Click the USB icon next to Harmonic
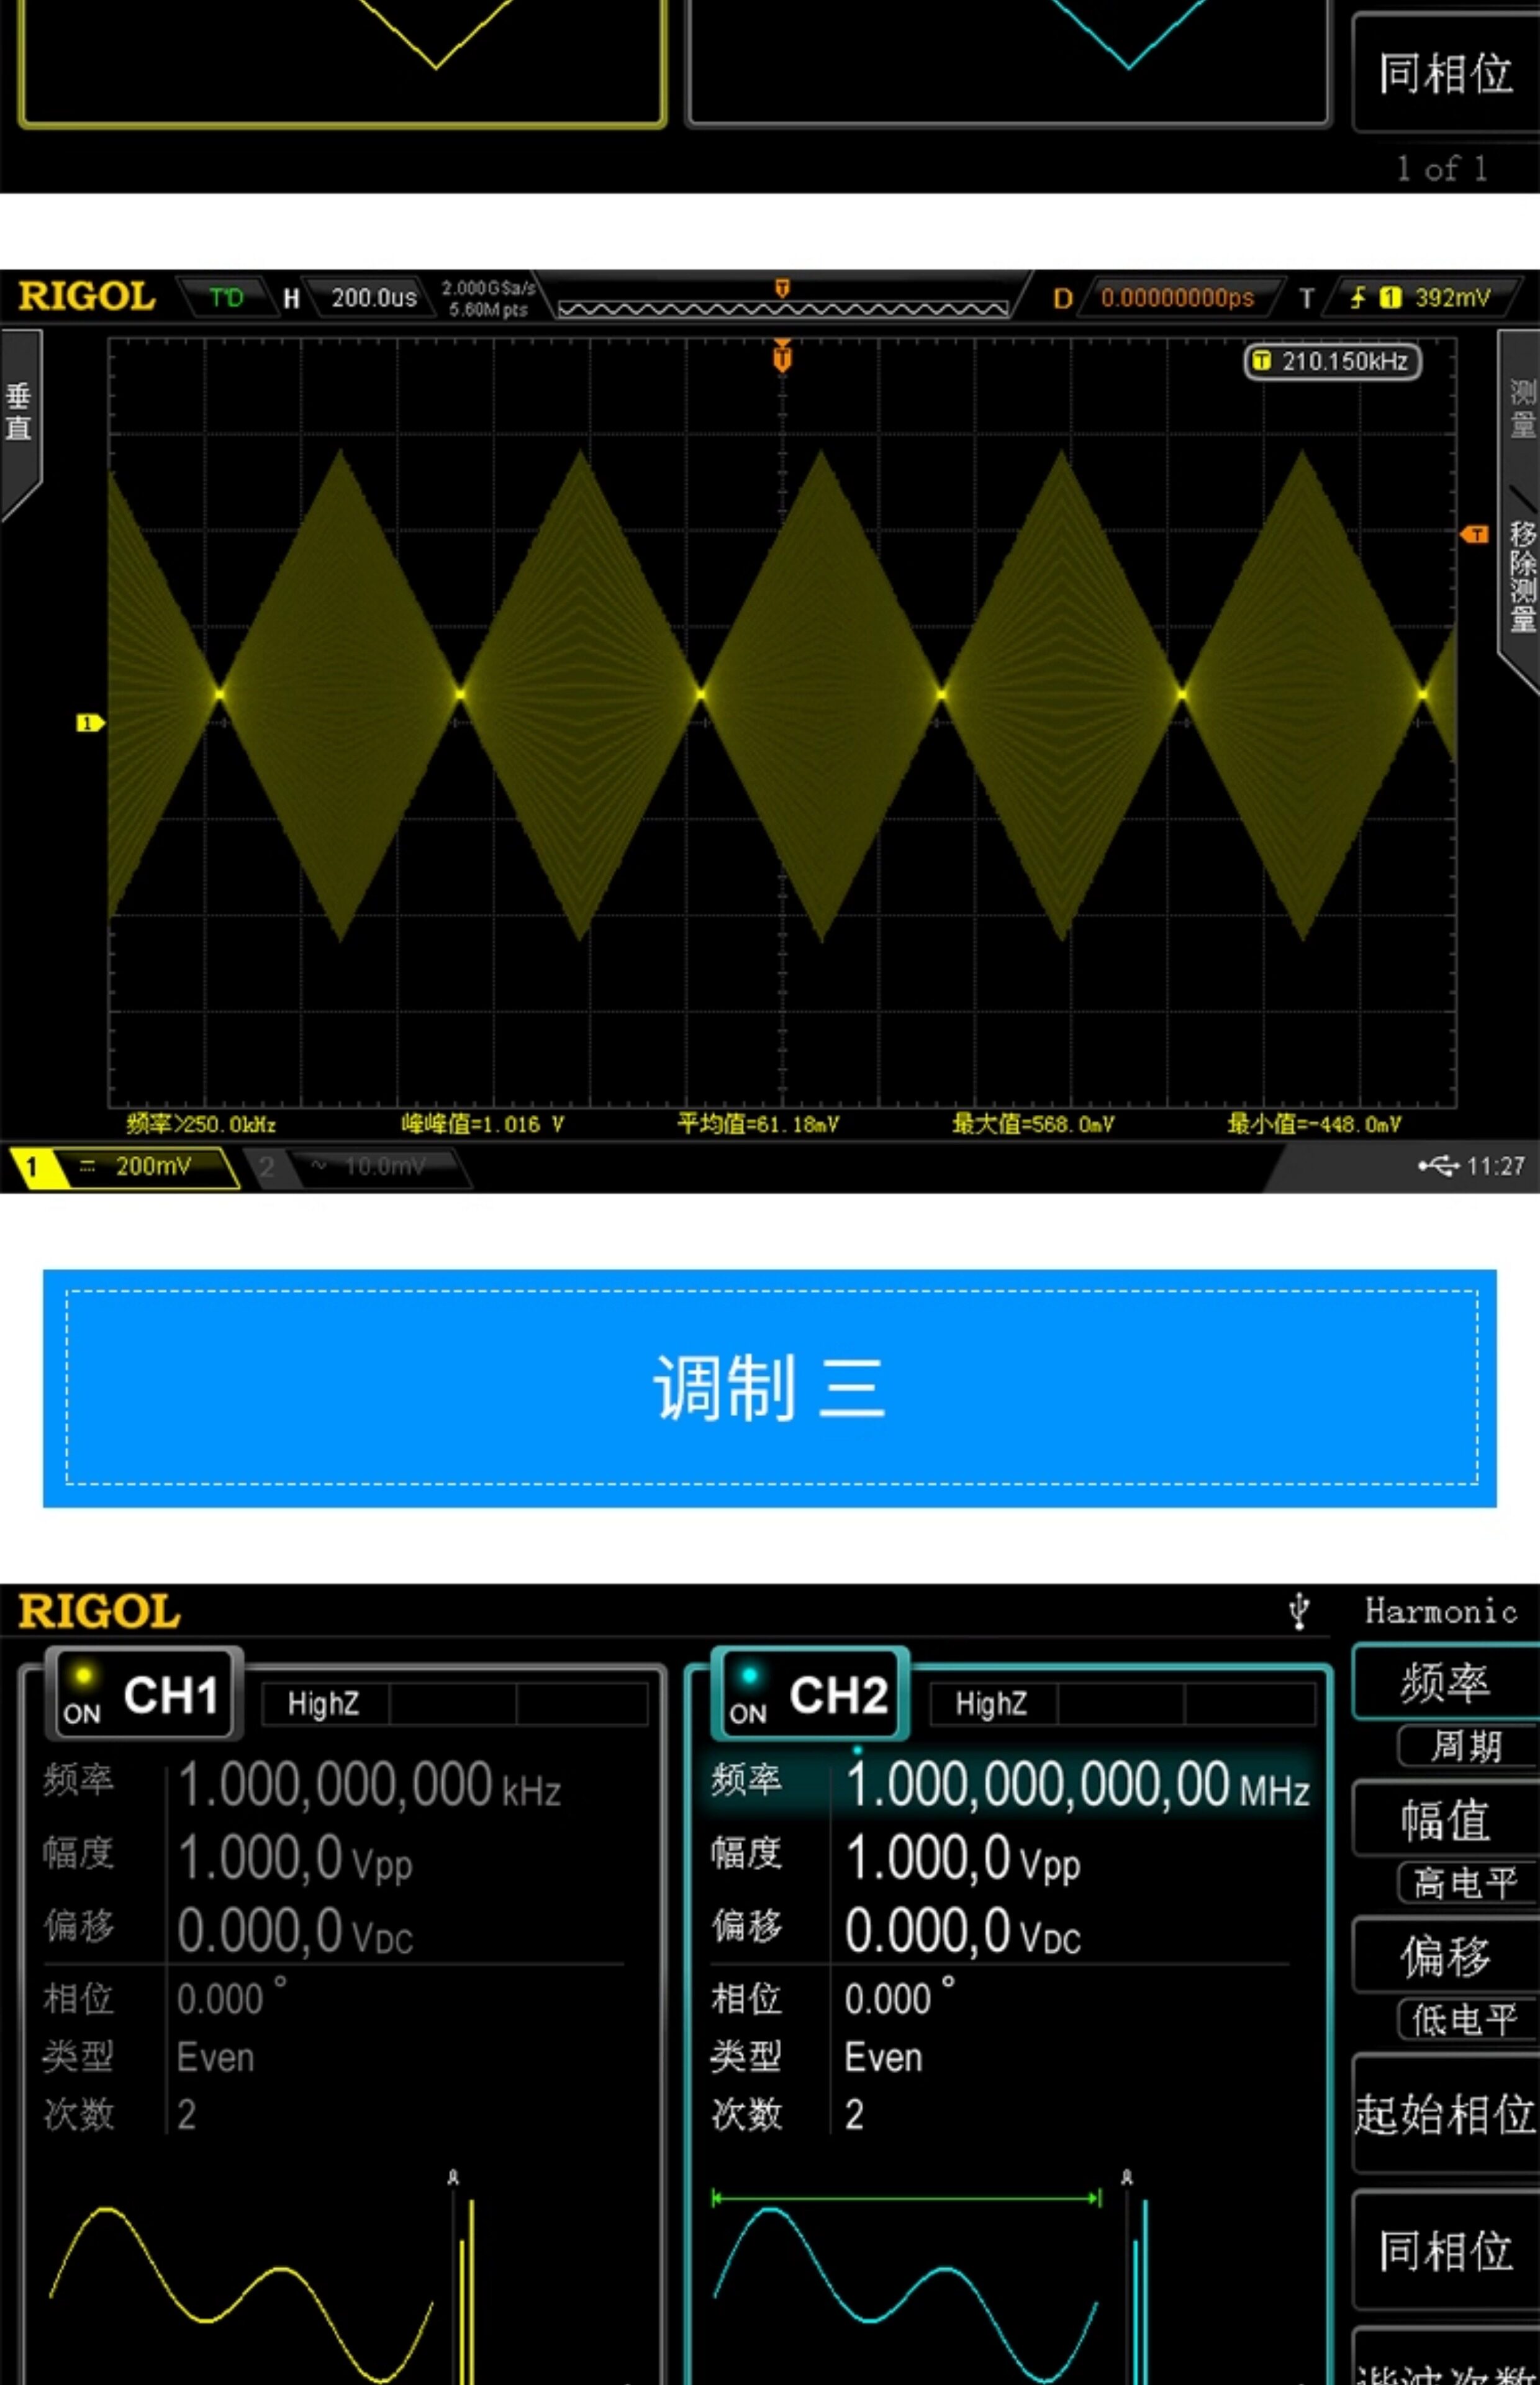Viewport: 1540px width, 2385px height. [x=1299, y=1611]
